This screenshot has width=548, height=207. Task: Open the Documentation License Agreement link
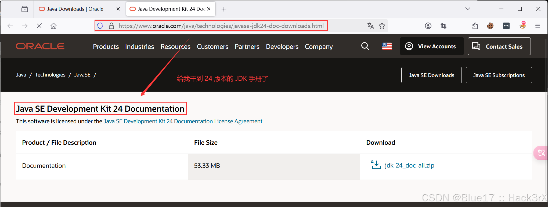tap(183, 121)
